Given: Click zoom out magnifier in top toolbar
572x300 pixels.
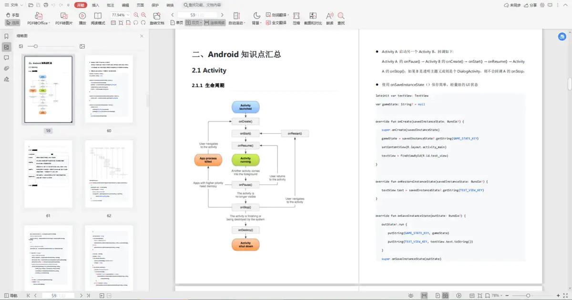Looking at the screenshot, I should 137,15.
